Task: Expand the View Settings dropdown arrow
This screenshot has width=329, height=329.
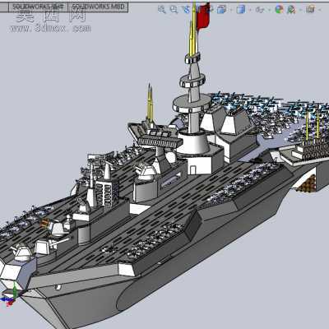Action: (x=319, y=10)
